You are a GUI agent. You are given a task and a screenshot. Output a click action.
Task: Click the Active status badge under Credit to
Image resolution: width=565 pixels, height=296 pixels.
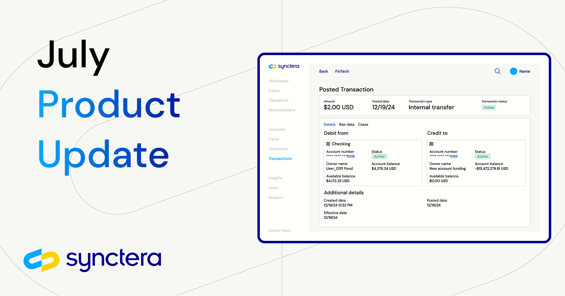click(482, 156)
